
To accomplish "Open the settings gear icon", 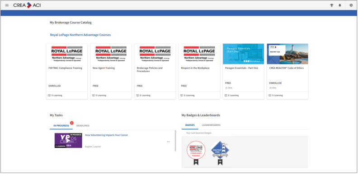I will pos(351,5).
